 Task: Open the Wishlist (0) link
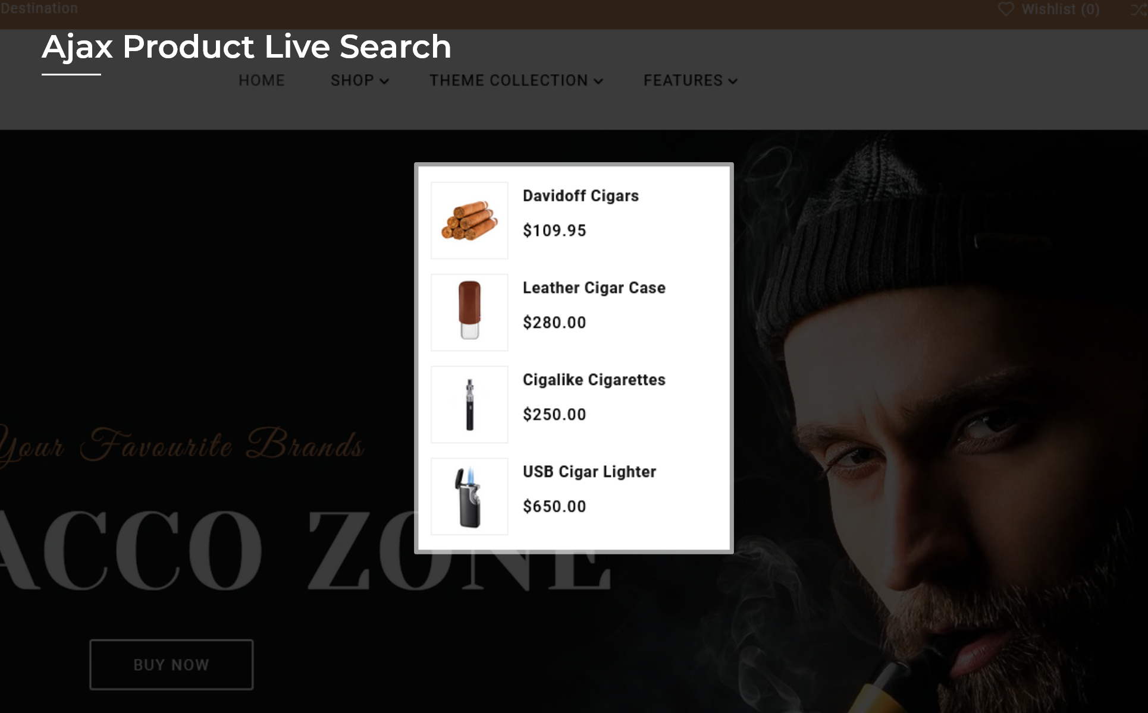(x=1049, y=10)
